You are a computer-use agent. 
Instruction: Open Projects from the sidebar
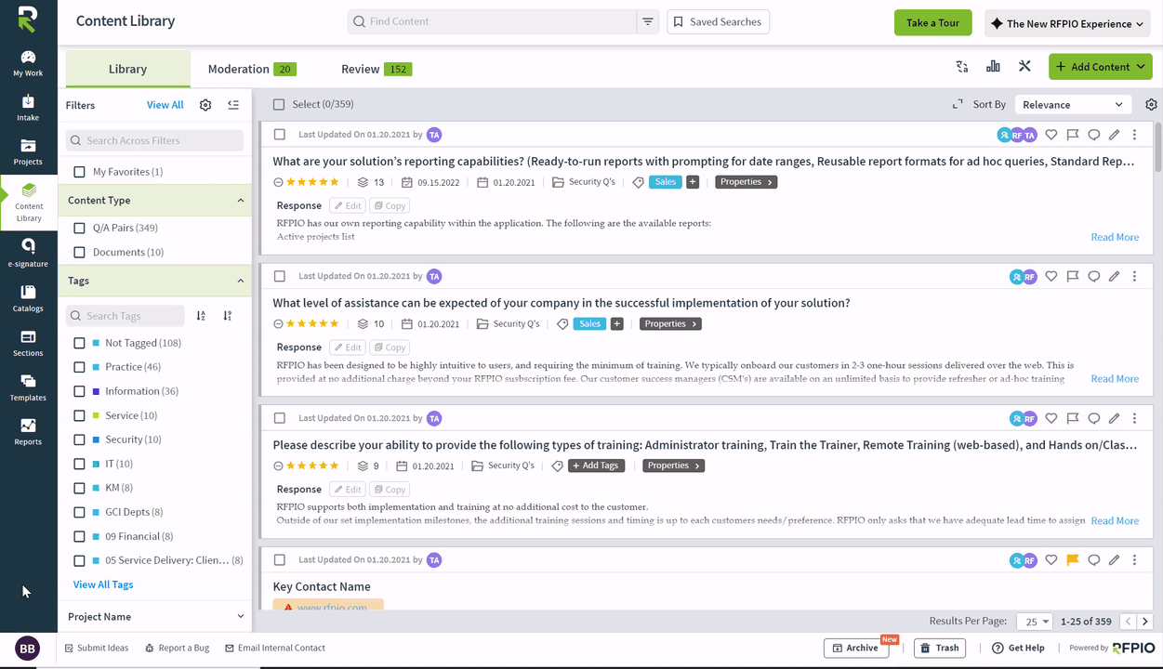point(28,152)
